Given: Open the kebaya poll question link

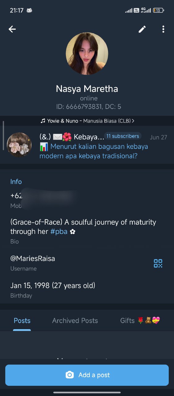Looking at the screenshot, I should (94, 151).
